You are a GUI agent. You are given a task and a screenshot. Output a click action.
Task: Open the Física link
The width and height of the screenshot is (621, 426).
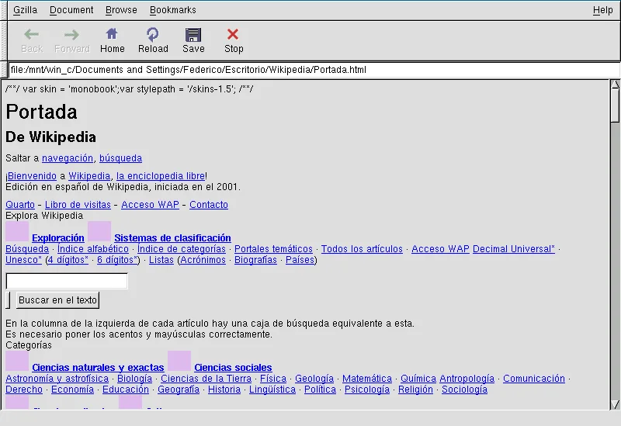(x=273, y=379)
